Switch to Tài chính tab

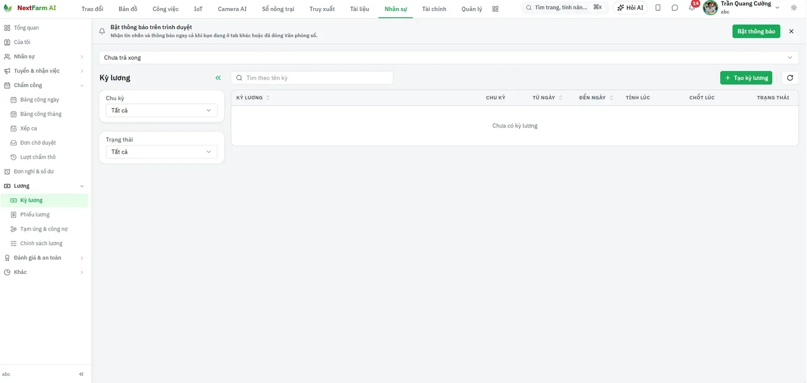[434, 9]
